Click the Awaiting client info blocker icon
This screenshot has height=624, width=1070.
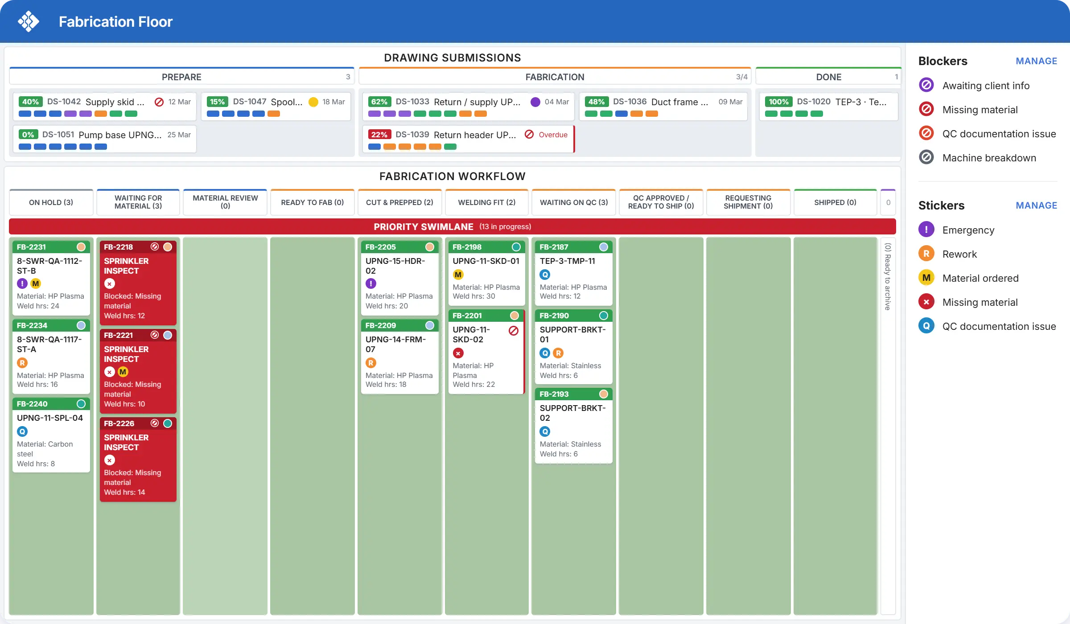tap(926, 85)
